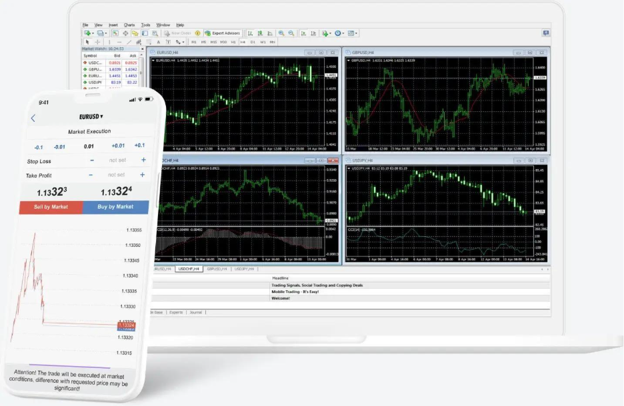
Task: Select the text label tool
Action: tap(168, 41)
